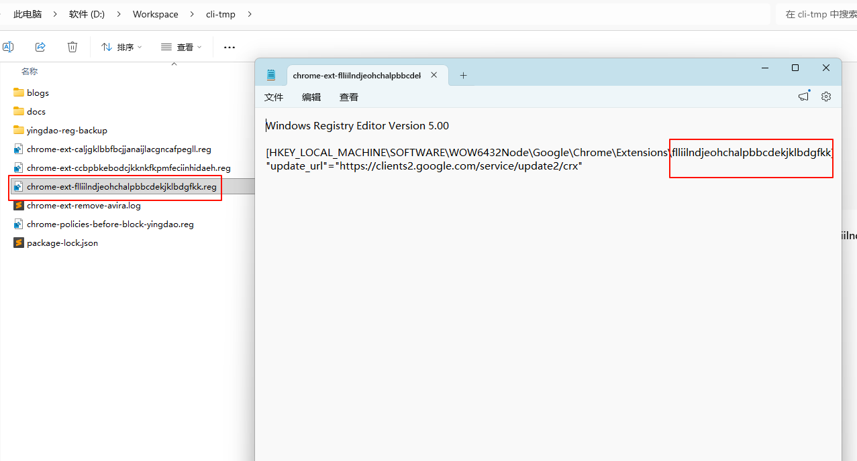The height and width of the screenshot is (461, 857).
Task: Expand the chevron after 此电脑
Action: tap(56, 14)
